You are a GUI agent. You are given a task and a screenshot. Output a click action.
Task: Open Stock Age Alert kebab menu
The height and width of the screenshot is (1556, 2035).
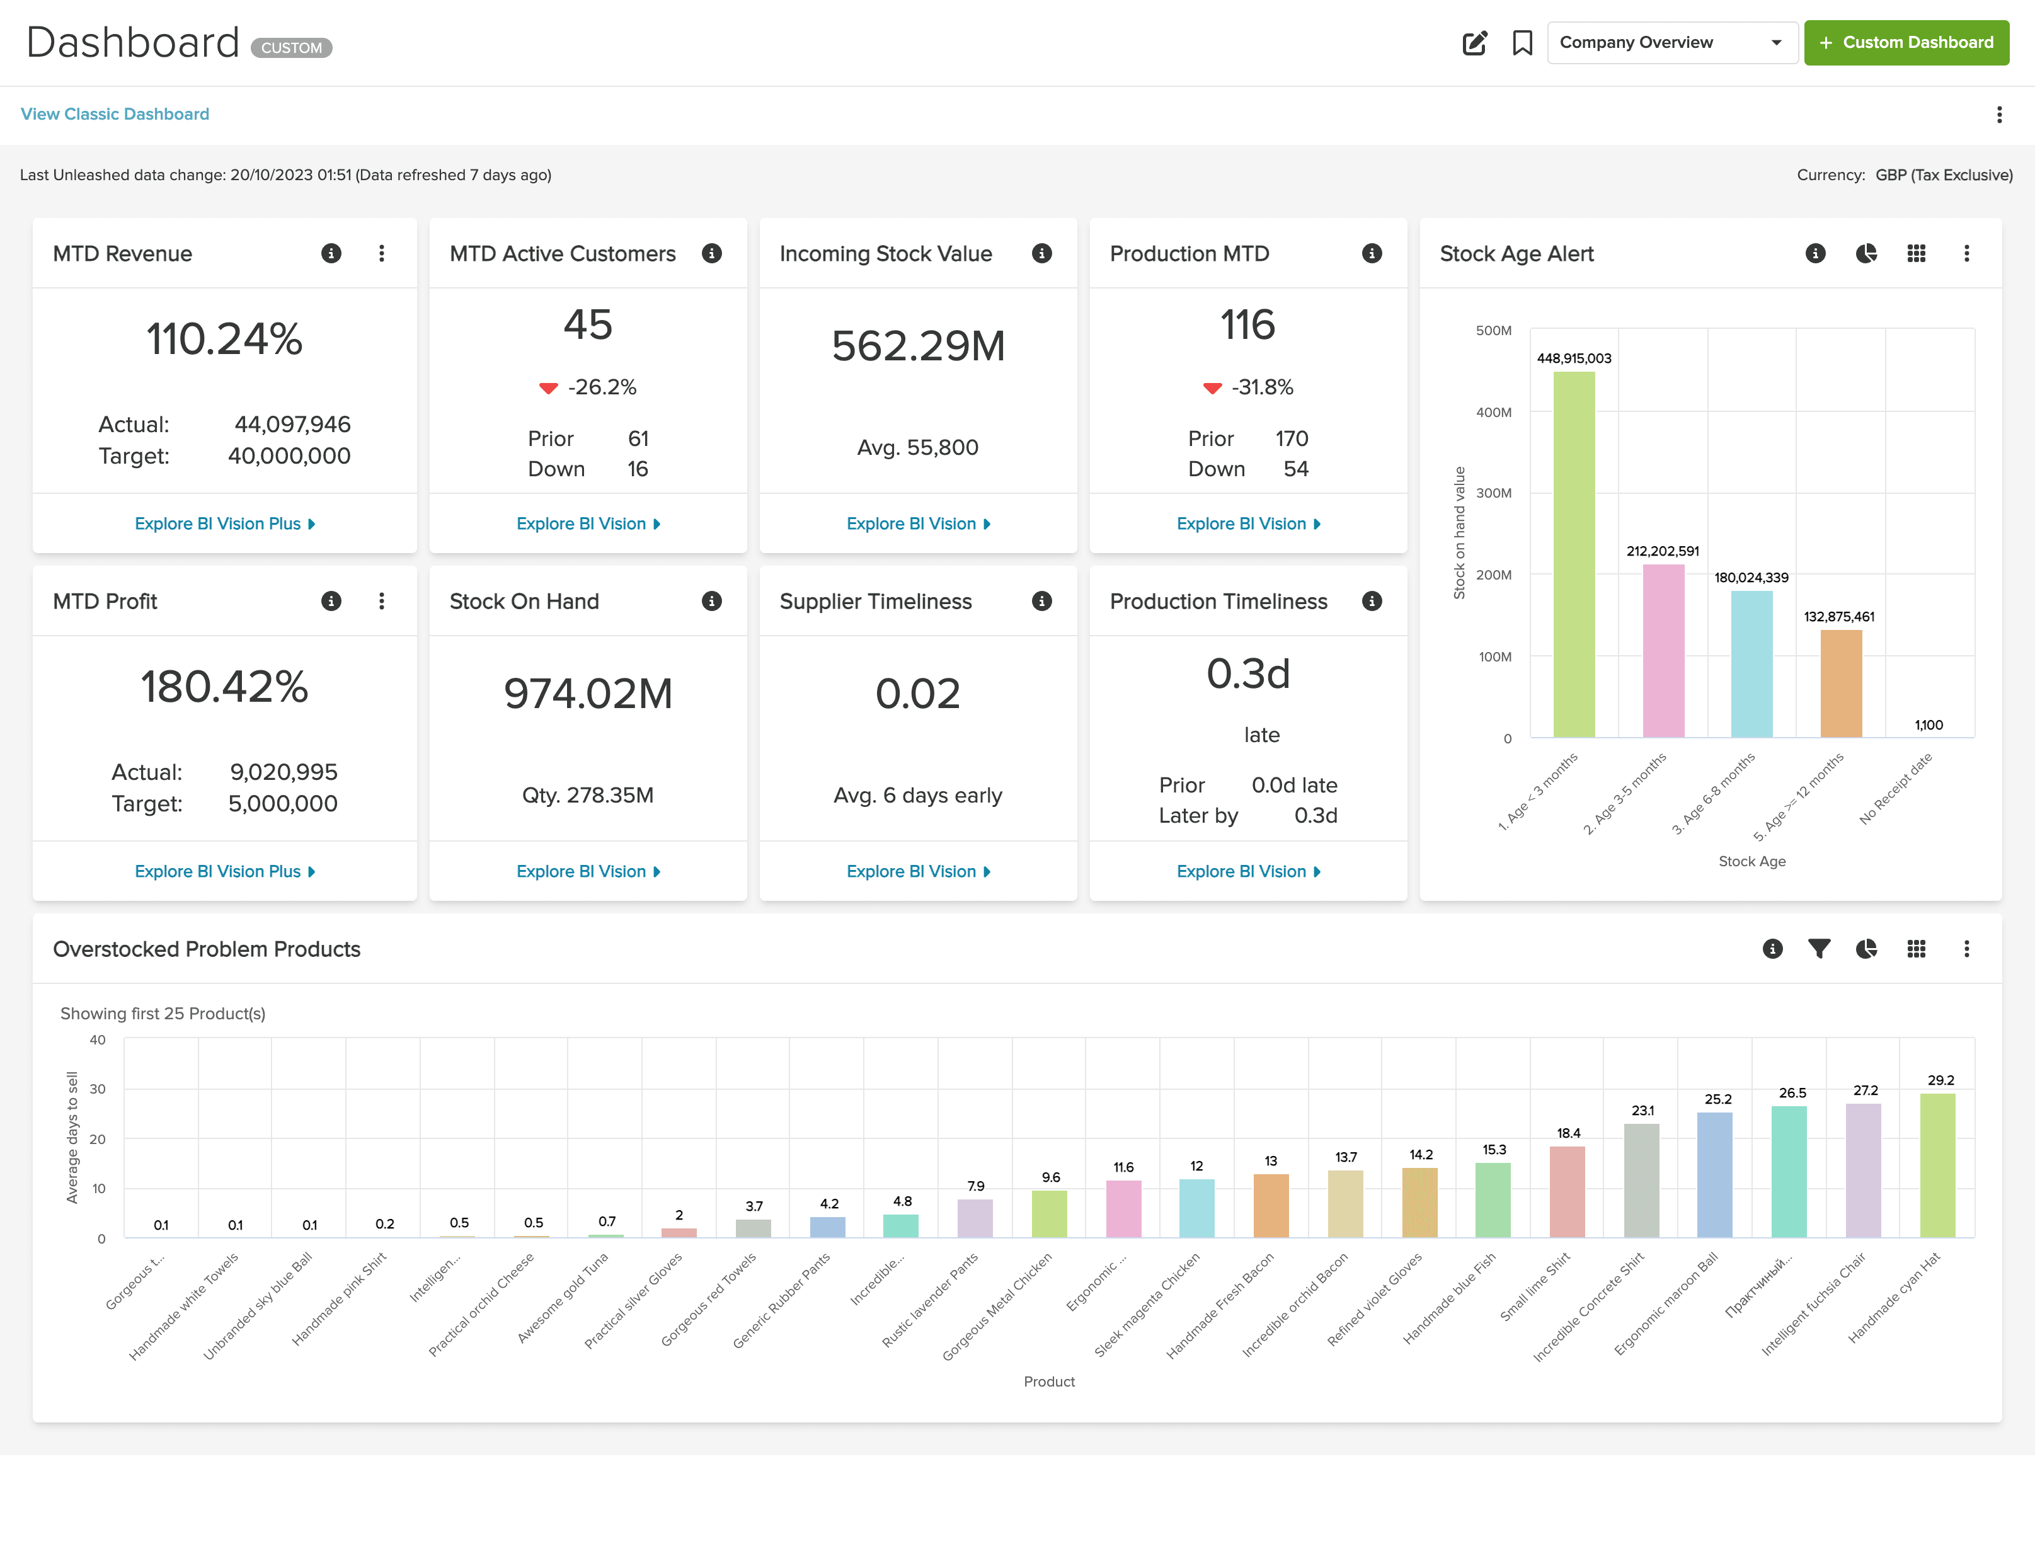coord(1966,253)
